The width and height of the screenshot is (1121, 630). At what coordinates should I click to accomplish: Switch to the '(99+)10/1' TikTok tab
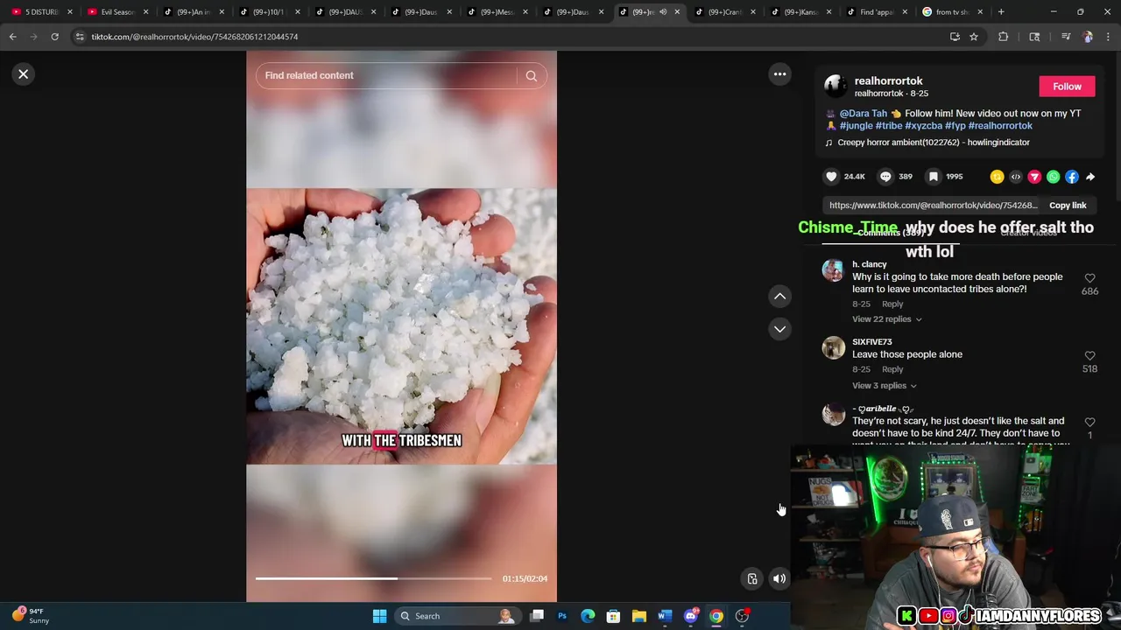[x=268, y=12]
